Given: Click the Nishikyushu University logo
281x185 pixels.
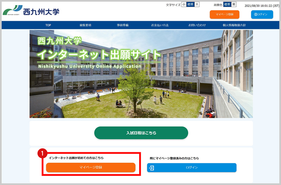Looking at the screenshot, I should click(31, 10).
